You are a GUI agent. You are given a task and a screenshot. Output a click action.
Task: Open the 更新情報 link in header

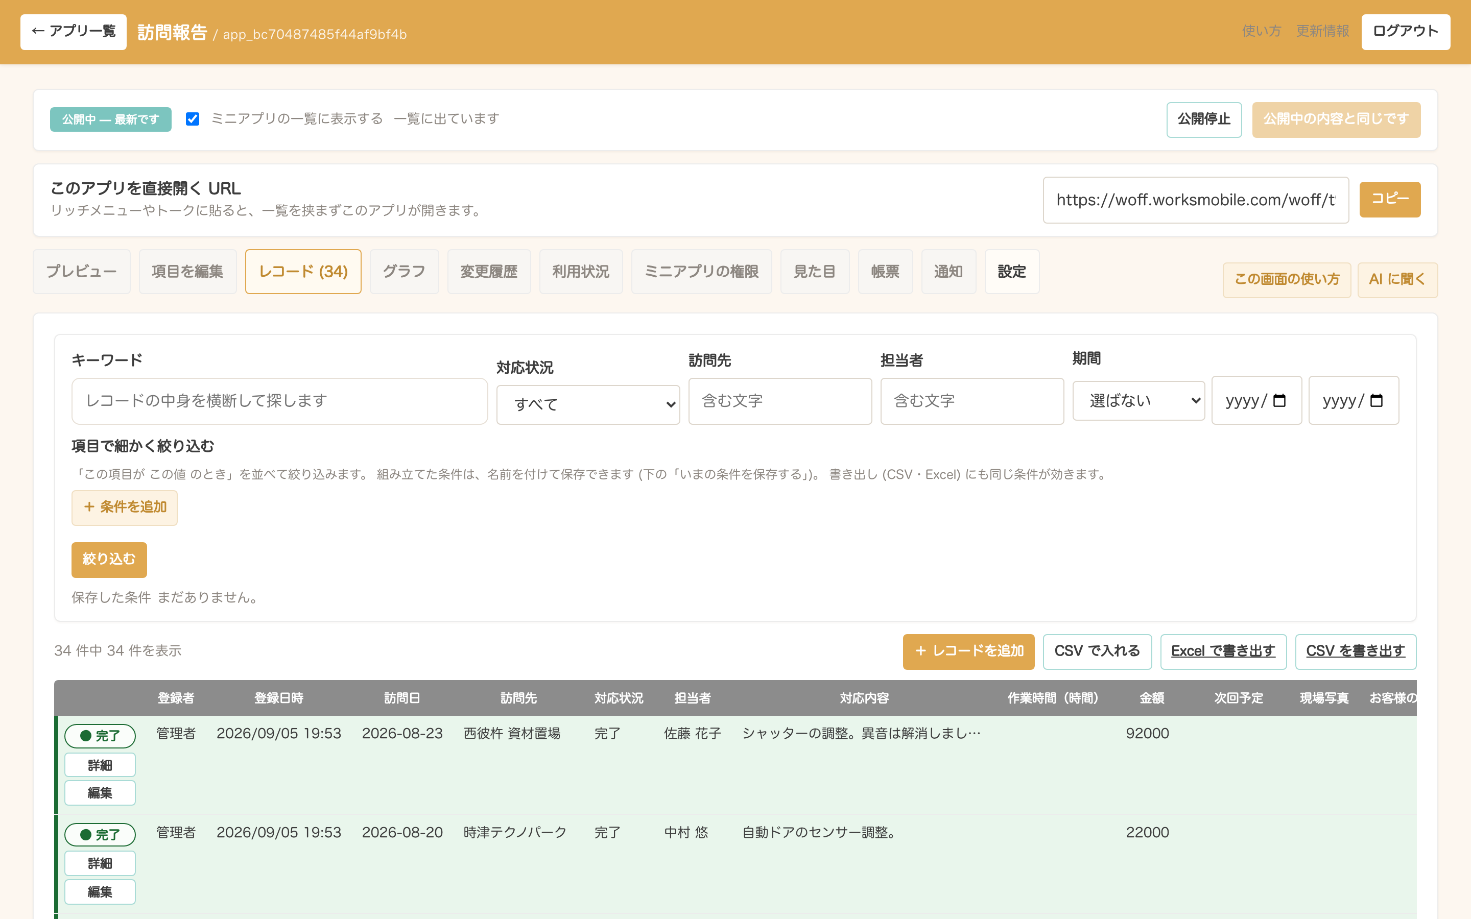coord(1322,31)
